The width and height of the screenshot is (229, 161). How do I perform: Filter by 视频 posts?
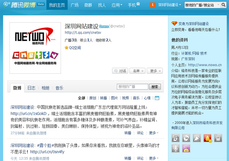tap(125, 98)
